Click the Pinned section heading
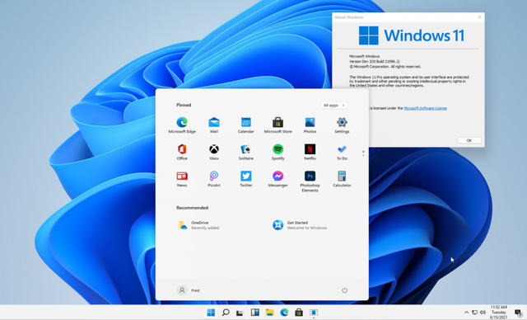Screen dimensions: 527x320 [x=184, y=105]
